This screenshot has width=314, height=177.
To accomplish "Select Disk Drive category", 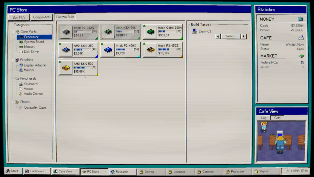I will point(31,51).
